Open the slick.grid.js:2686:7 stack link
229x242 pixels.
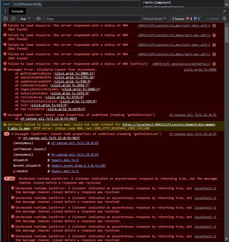tap(80, 89)
